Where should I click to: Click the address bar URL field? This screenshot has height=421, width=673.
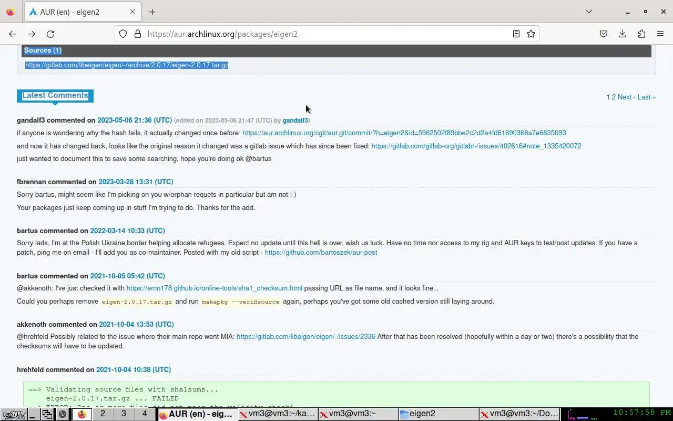point(326,34)
